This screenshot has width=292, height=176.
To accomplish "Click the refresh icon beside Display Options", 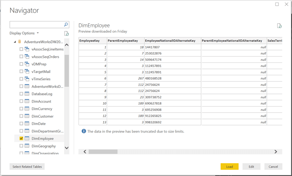I will pos(67,33).
